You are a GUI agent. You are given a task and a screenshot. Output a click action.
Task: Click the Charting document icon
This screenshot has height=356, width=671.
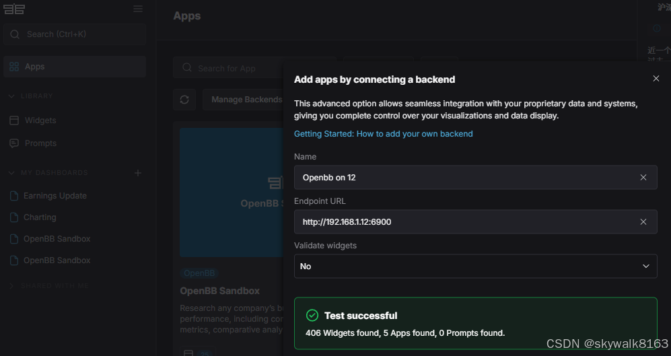[x=14, y=217]
